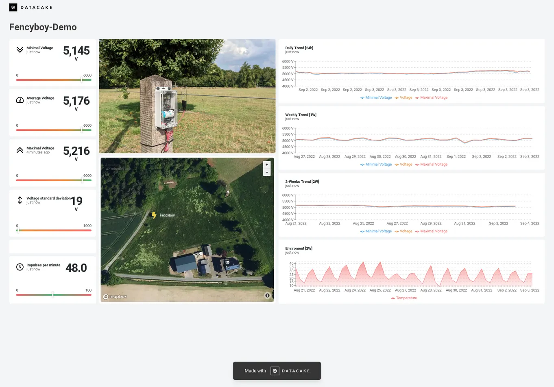This screenshot has width=554, height=387.
Task: Click the Minimal Voltage gauge bar
Action: point(54,80)
